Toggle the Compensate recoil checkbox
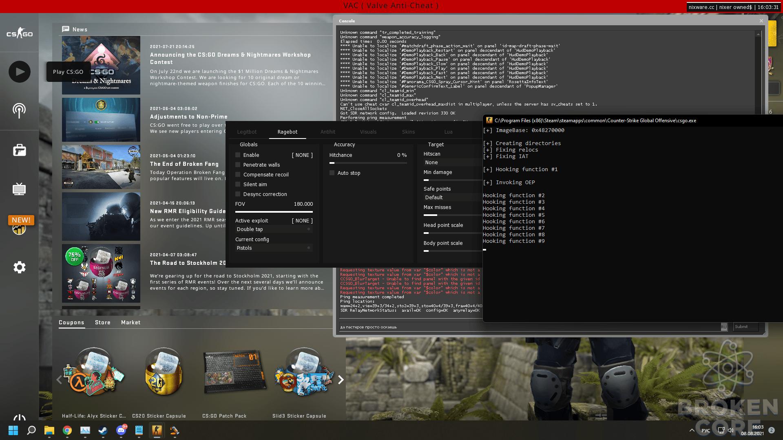The width and height of the screenshot is (783, 440). (x=238, y=175)
